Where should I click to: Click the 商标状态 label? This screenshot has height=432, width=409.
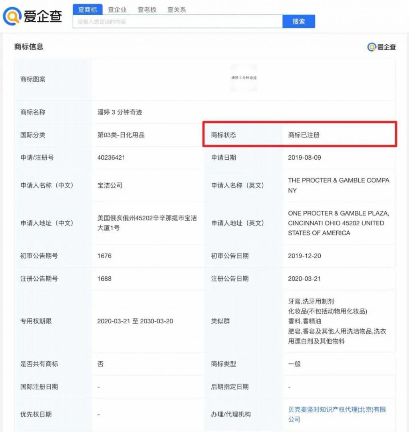[224, 135]
